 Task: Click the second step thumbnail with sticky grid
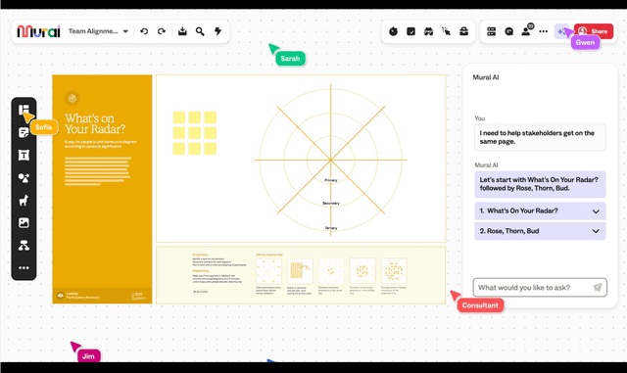pyautogui.click(x=300, y=271)
